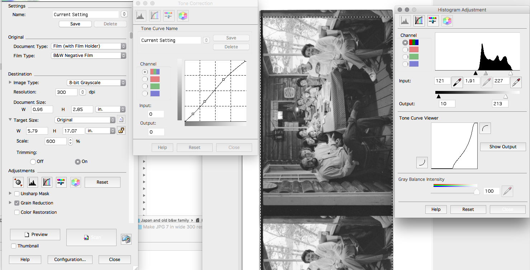
Task: Click the Configuration button
Action: coord(70,260)
